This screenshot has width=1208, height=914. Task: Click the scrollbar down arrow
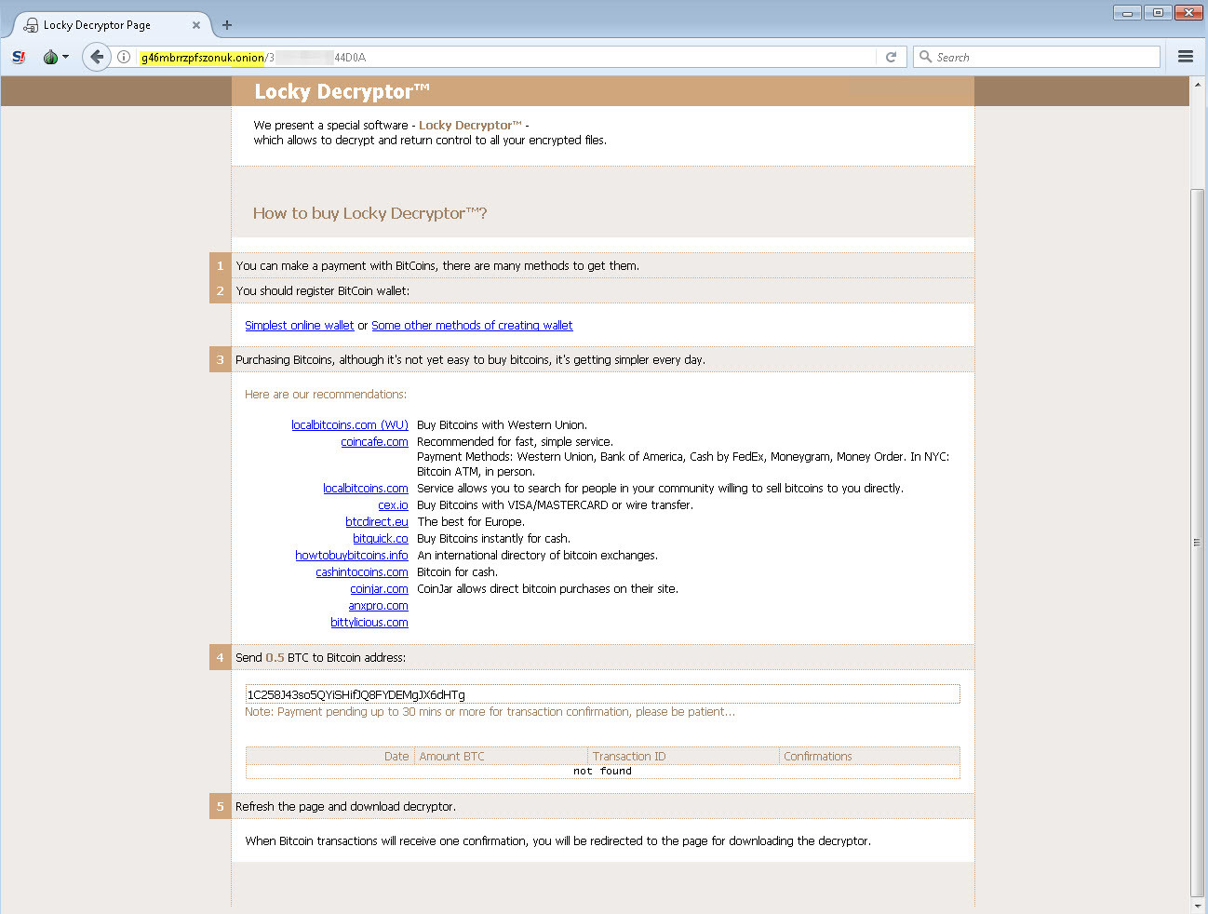tap(1197, 905)
